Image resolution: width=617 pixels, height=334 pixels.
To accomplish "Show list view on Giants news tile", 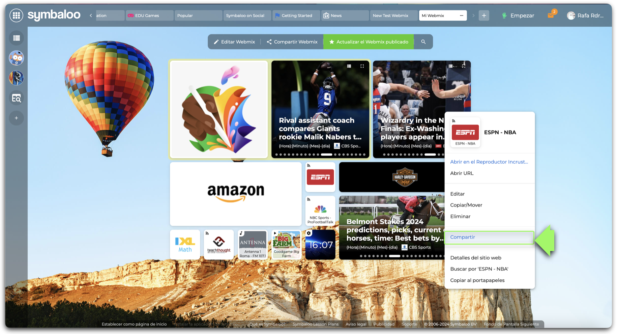I will pos(349,66).
